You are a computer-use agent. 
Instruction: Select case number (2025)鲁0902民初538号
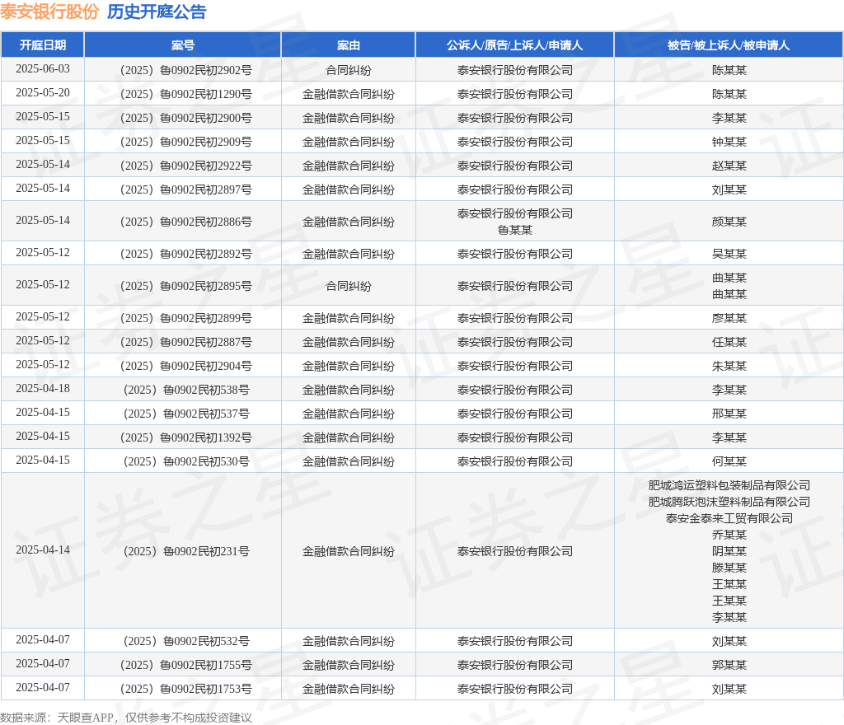click(x=185, y=390)
